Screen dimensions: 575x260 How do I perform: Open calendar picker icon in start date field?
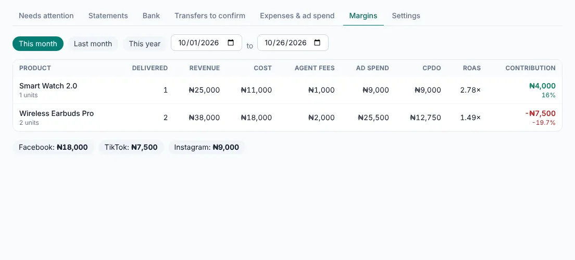tap(231, 43)
